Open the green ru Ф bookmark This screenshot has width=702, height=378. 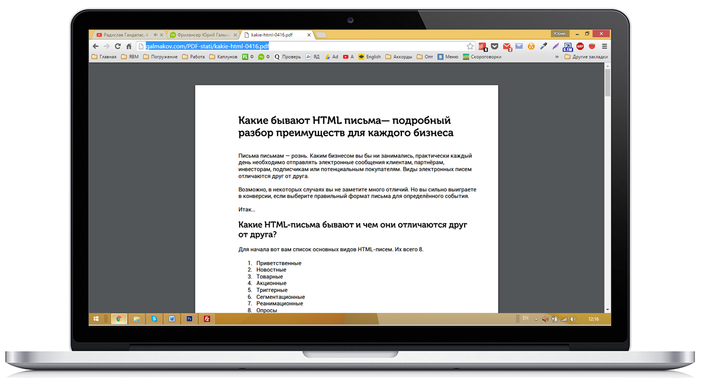point(264,57)
